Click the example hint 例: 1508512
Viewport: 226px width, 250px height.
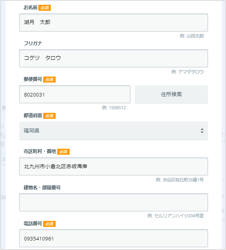(114, 108)
